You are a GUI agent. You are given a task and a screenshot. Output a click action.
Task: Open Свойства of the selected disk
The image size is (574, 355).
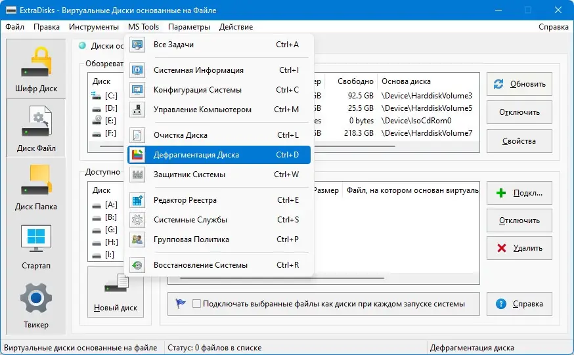(519, 141)
